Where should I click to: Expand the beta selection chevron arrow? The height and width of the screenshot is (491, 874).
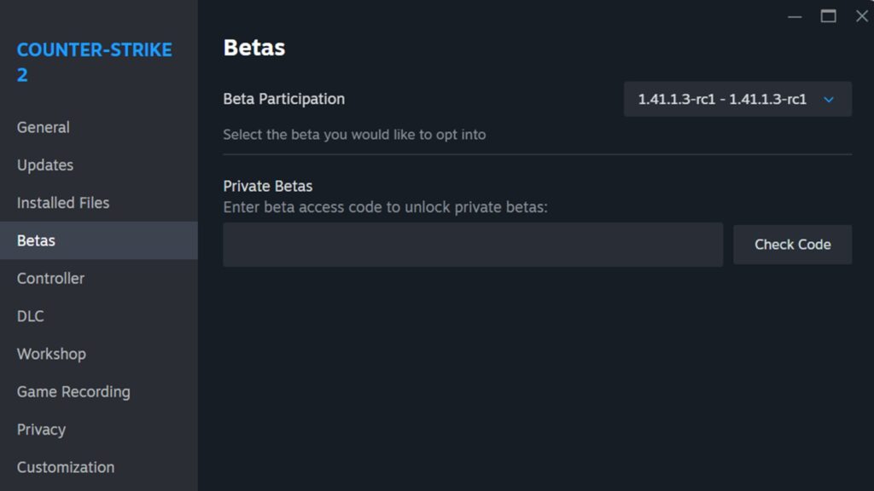(827, 99)
